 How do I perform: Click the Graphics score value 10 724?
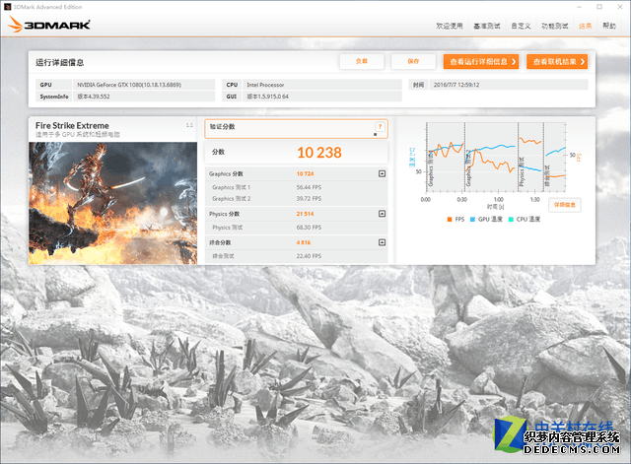(305, 174)
